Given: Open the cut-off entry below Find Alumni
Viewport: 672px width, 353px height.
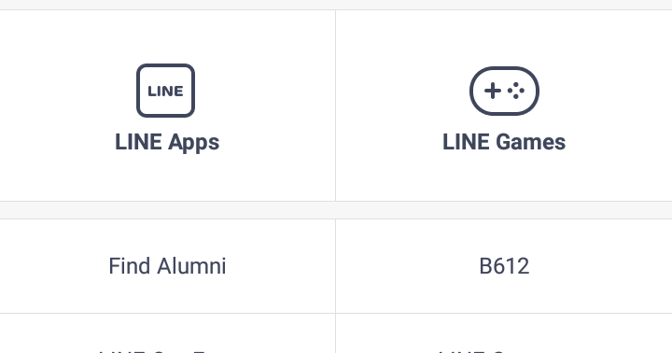Looking at the screenshot, I should point(167,350).
